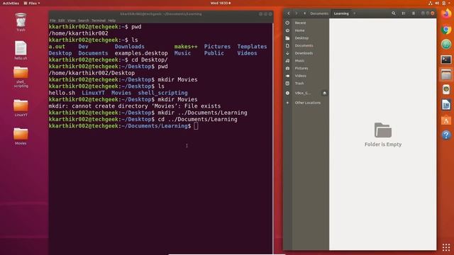Screen dimensions: 454x255
Task: Open LibreOffice Writer from the dock
Action: click(446, 105)
